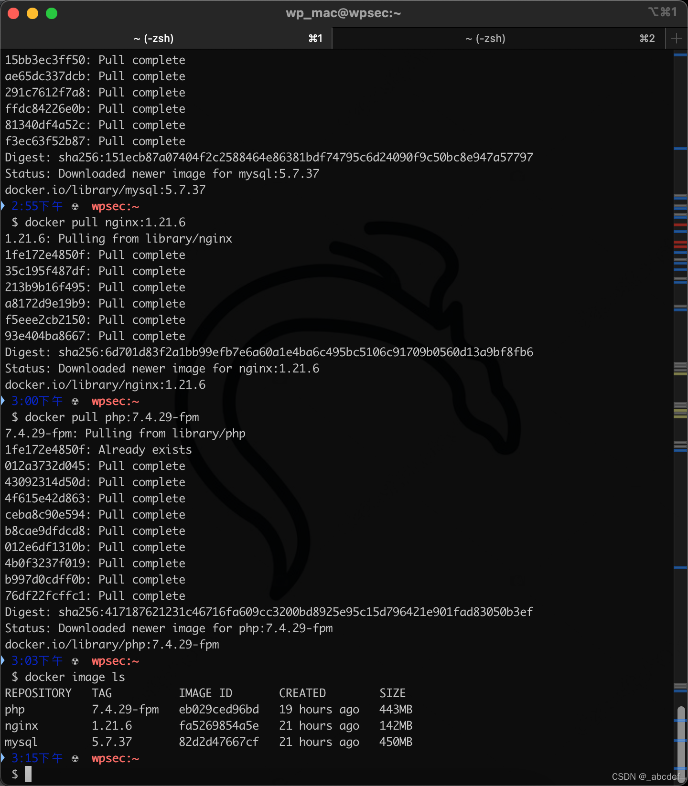Click the TAG column header
The width and height of the screenshot is (688, 786).
[102, 693]
